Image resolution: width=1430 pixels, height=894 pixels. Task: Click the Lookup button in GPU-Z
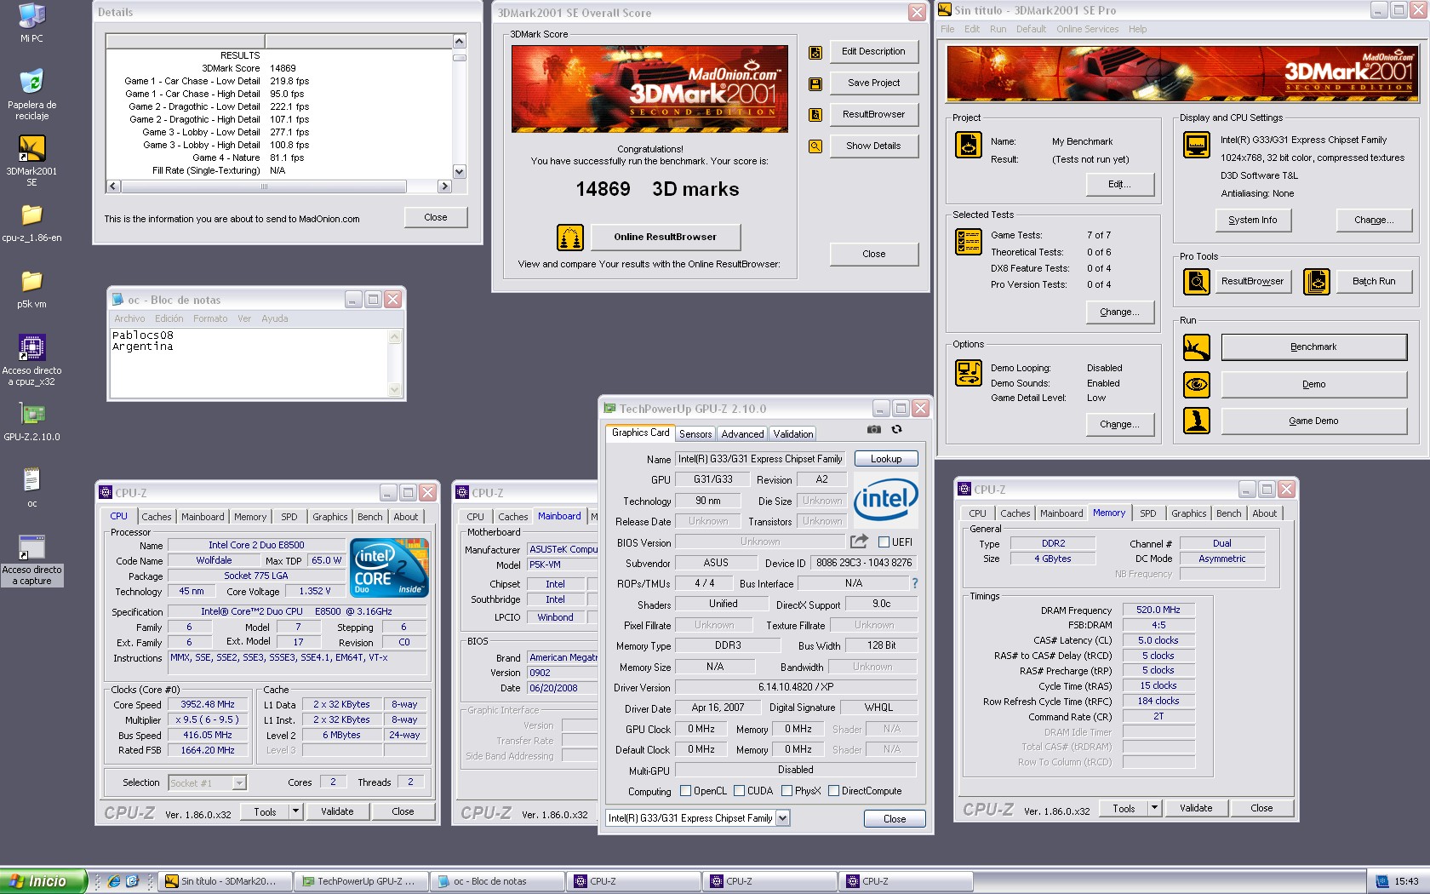(886, 459)
